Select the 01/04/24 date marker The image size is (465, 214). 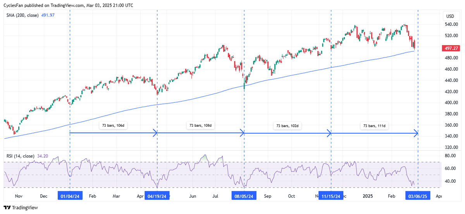pyautogui.click(x=70, y=196)
